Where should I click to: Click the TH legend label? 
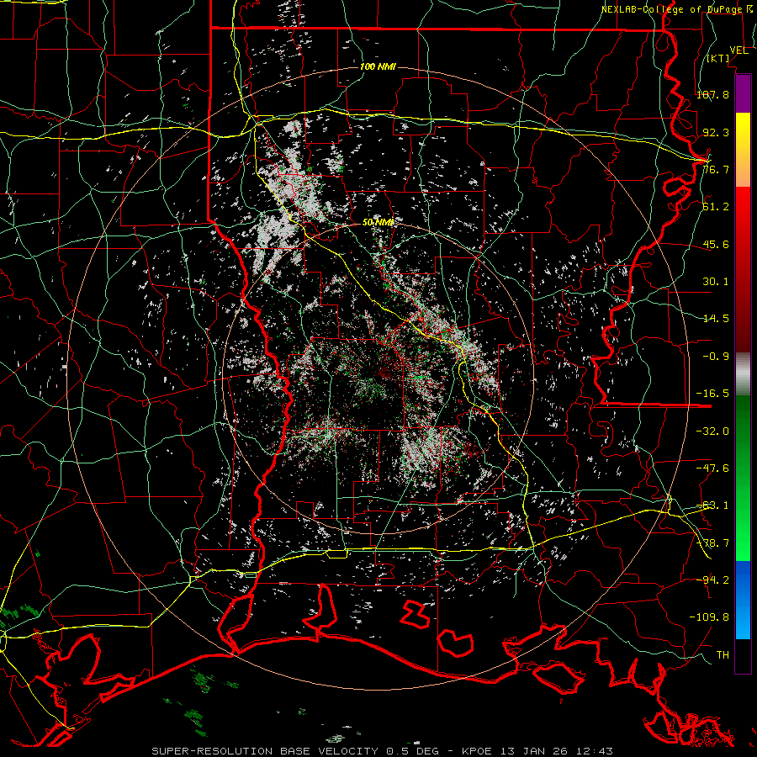coord(723,655)
